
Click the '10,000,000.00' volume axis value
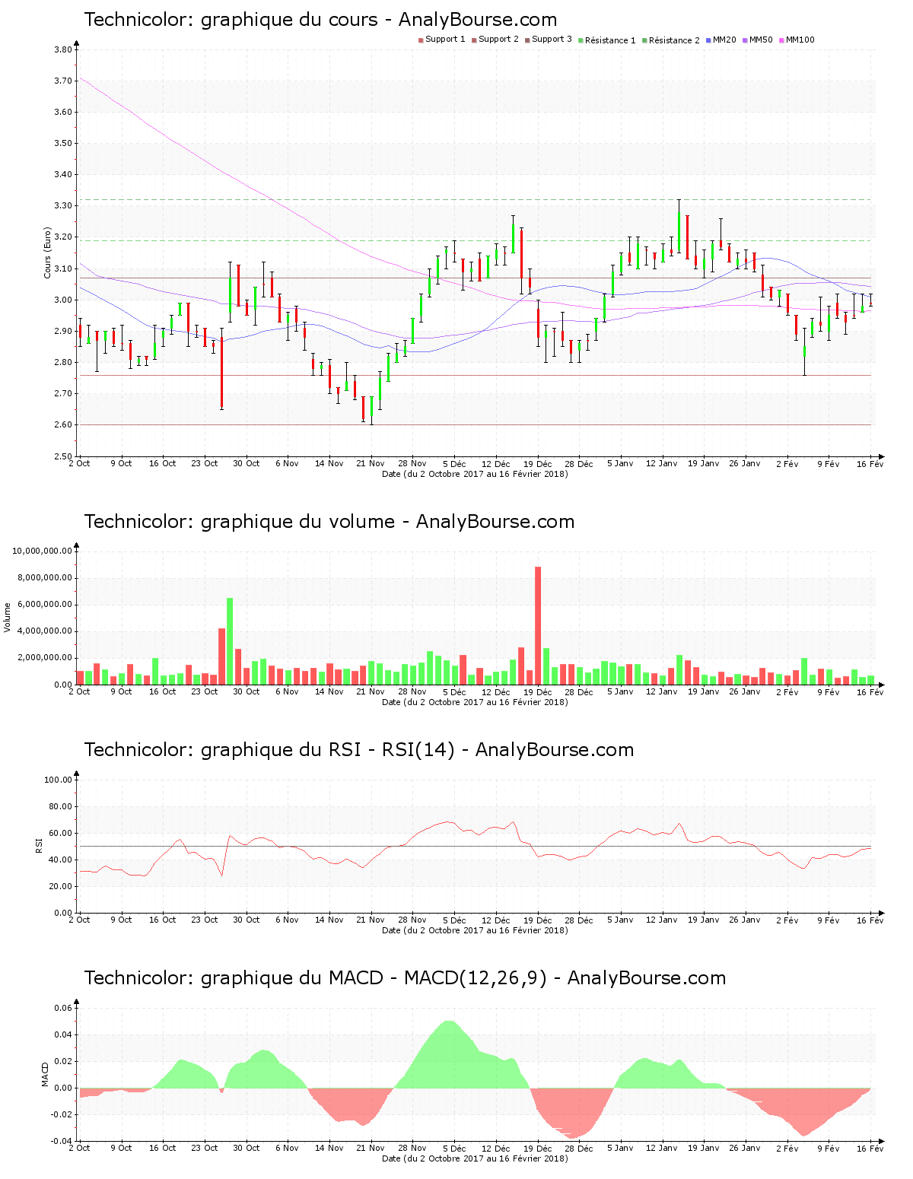point(42,551)
